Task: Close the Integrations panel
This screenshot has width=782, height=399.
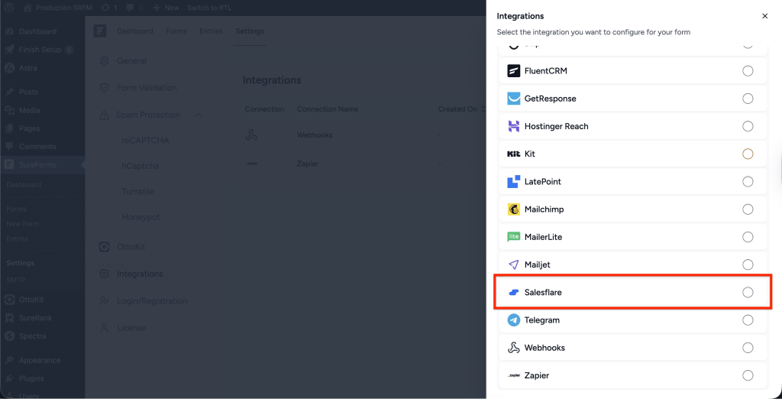Action: click(x=764, y=16)
